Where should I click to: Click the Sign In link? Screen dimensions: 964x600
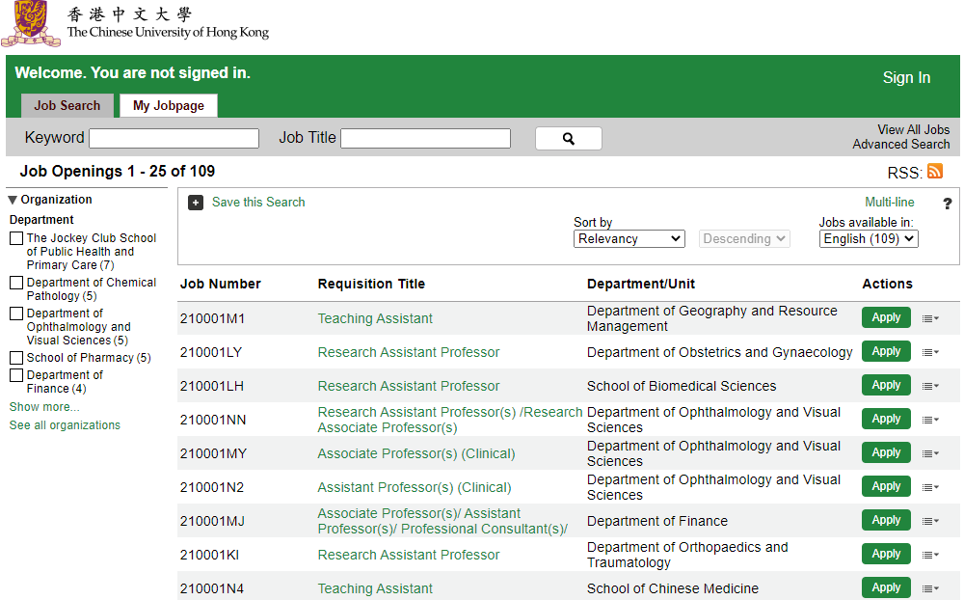coord(906,77)
